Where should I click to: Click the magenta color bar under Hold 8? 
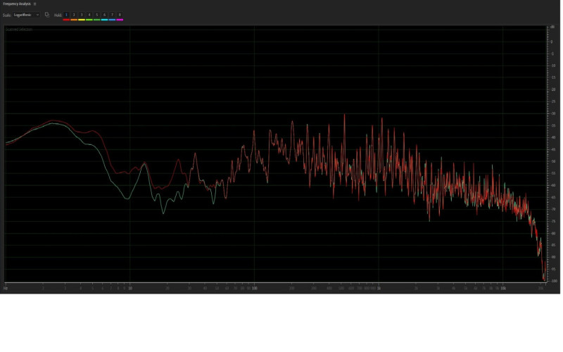coord(120,20)
